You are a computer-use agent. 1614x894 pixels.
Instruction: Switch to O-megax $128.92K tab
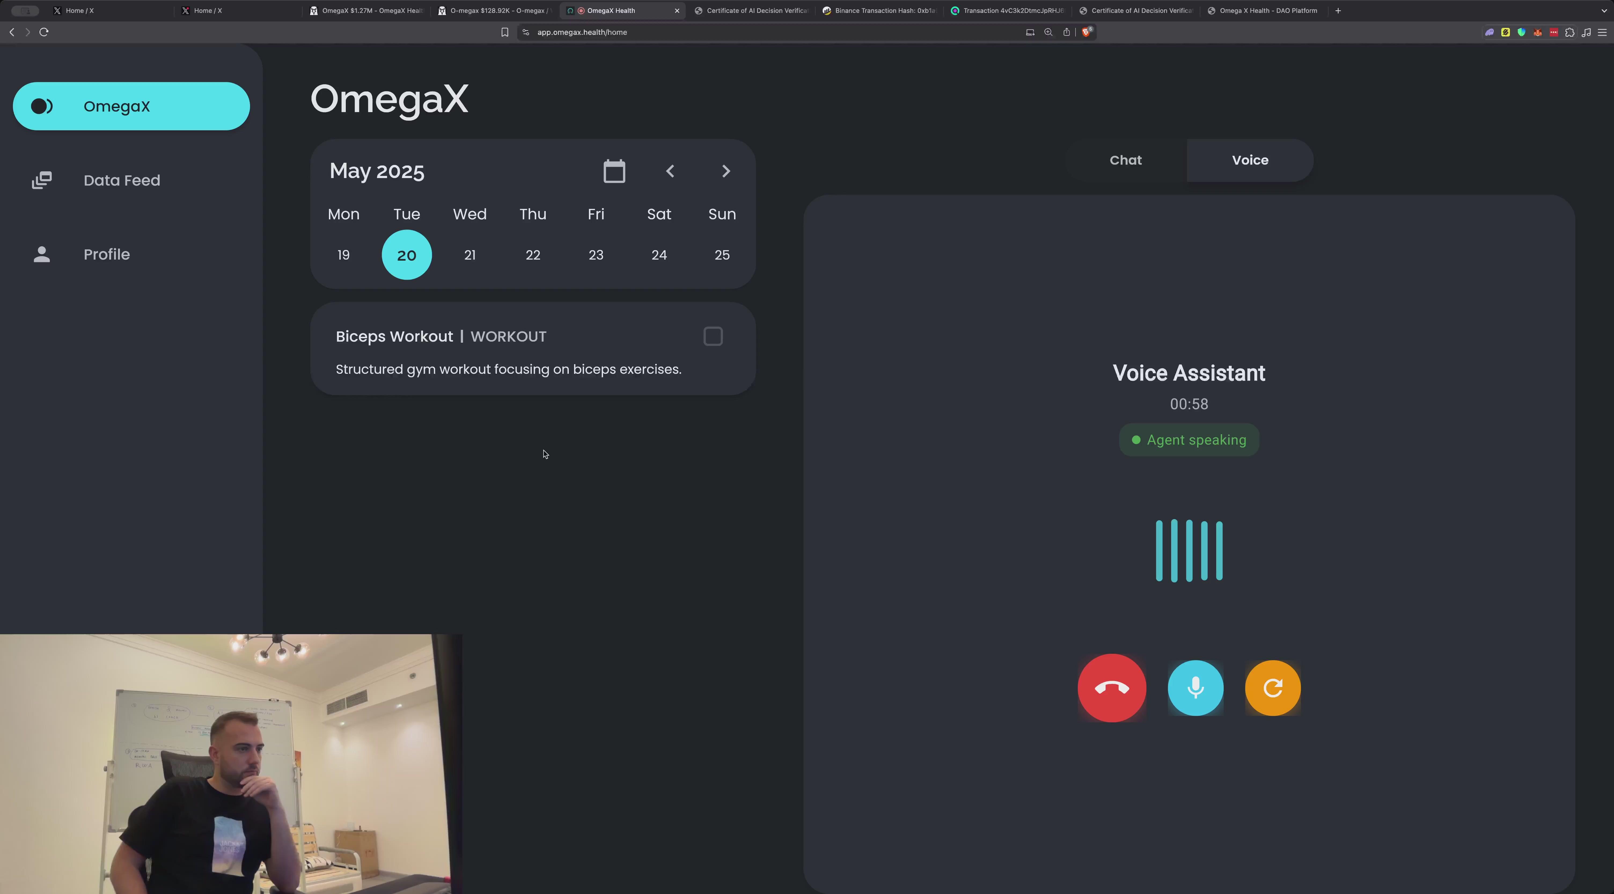pyautogui.click(x=495, y=11)
